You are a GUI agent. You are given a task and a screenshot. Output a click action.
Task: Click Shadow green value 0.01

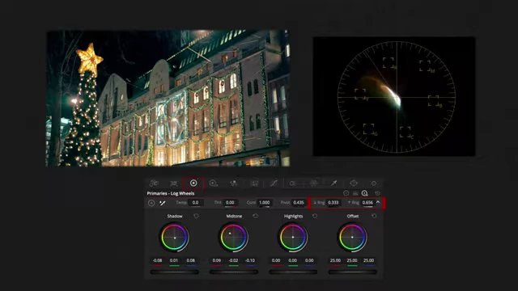click(x=174, y=260)
